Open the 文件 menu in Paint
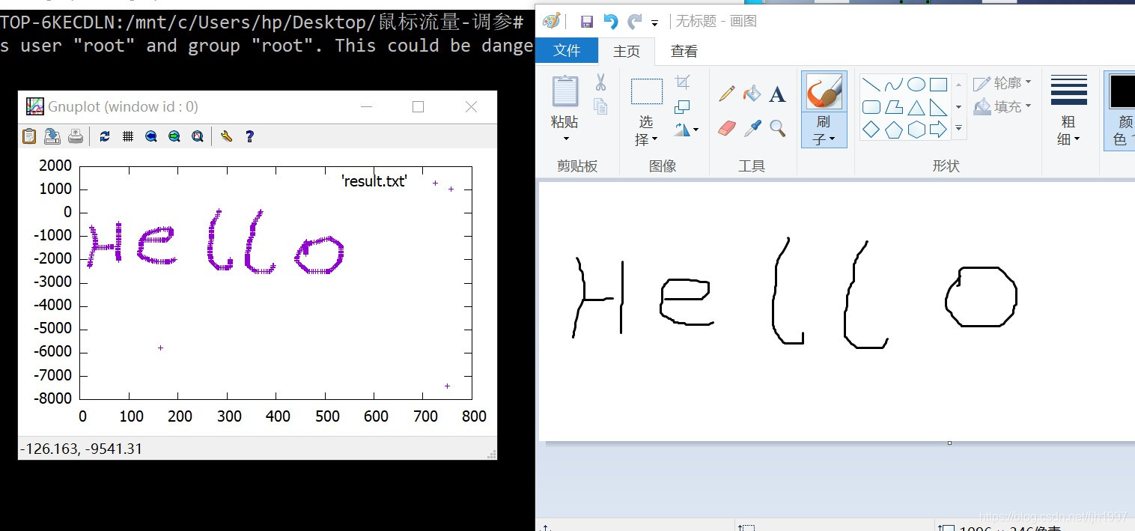Viewport: 1135px width, 531px height. (567, 50)
